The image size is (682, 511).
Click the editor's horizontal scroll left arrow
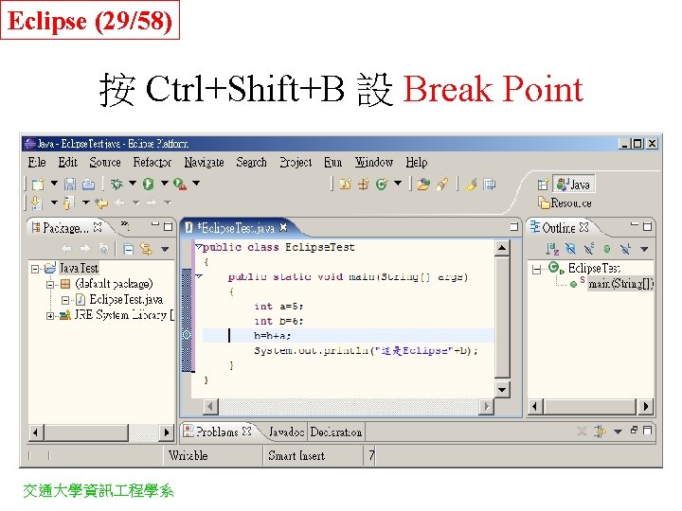[210, 406]
